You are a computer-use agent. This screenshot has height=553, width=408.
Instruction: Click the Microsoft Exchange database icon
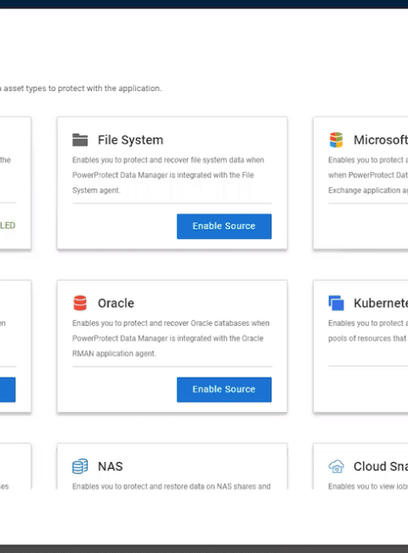pyautogui.click(x=336, y=140)
